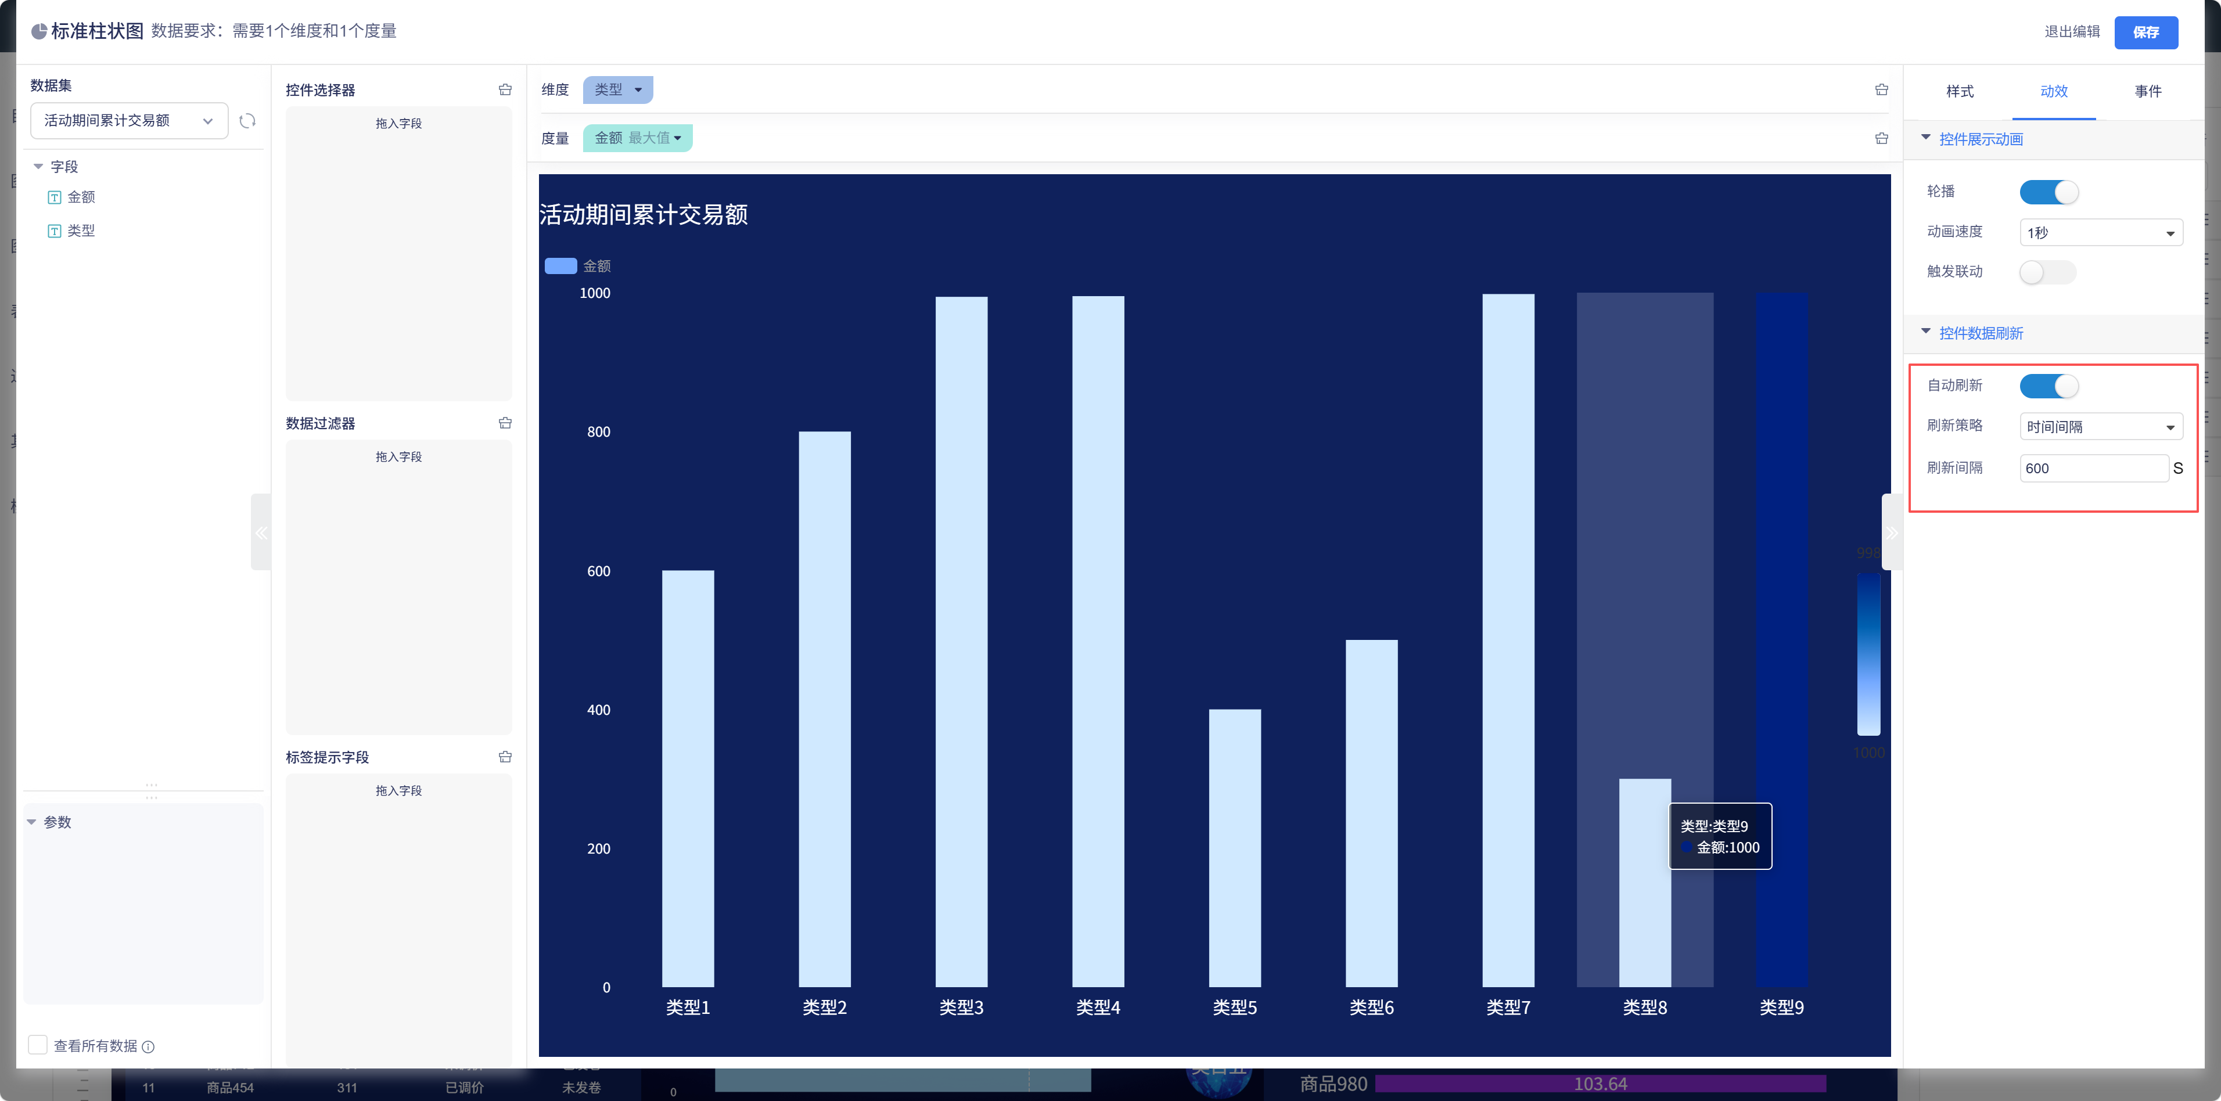Click the 类型 field type icon
Image resolution: width=2221 pixels, height=1101 pixels.
pyautogui.click(x=55, y=231)
